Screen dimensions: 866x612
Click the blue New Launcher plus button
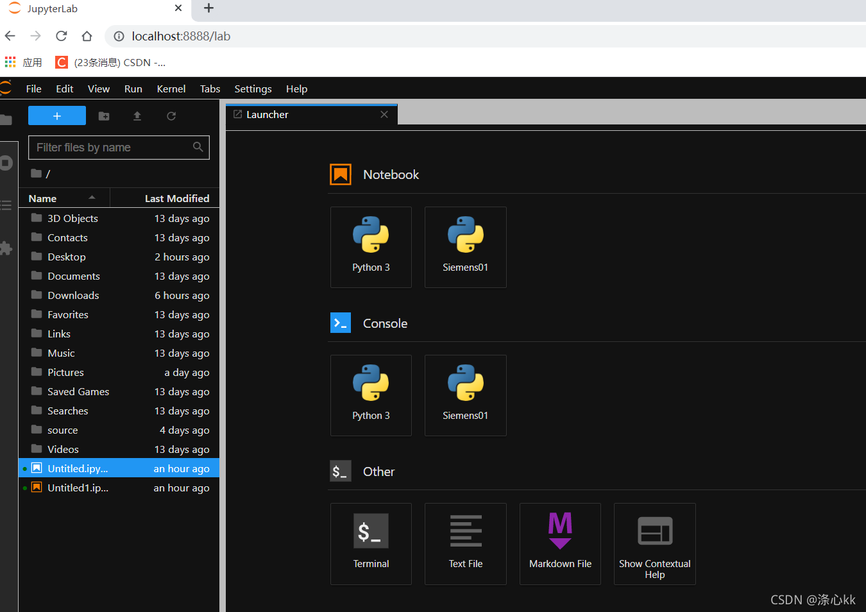tap(57, 115)
